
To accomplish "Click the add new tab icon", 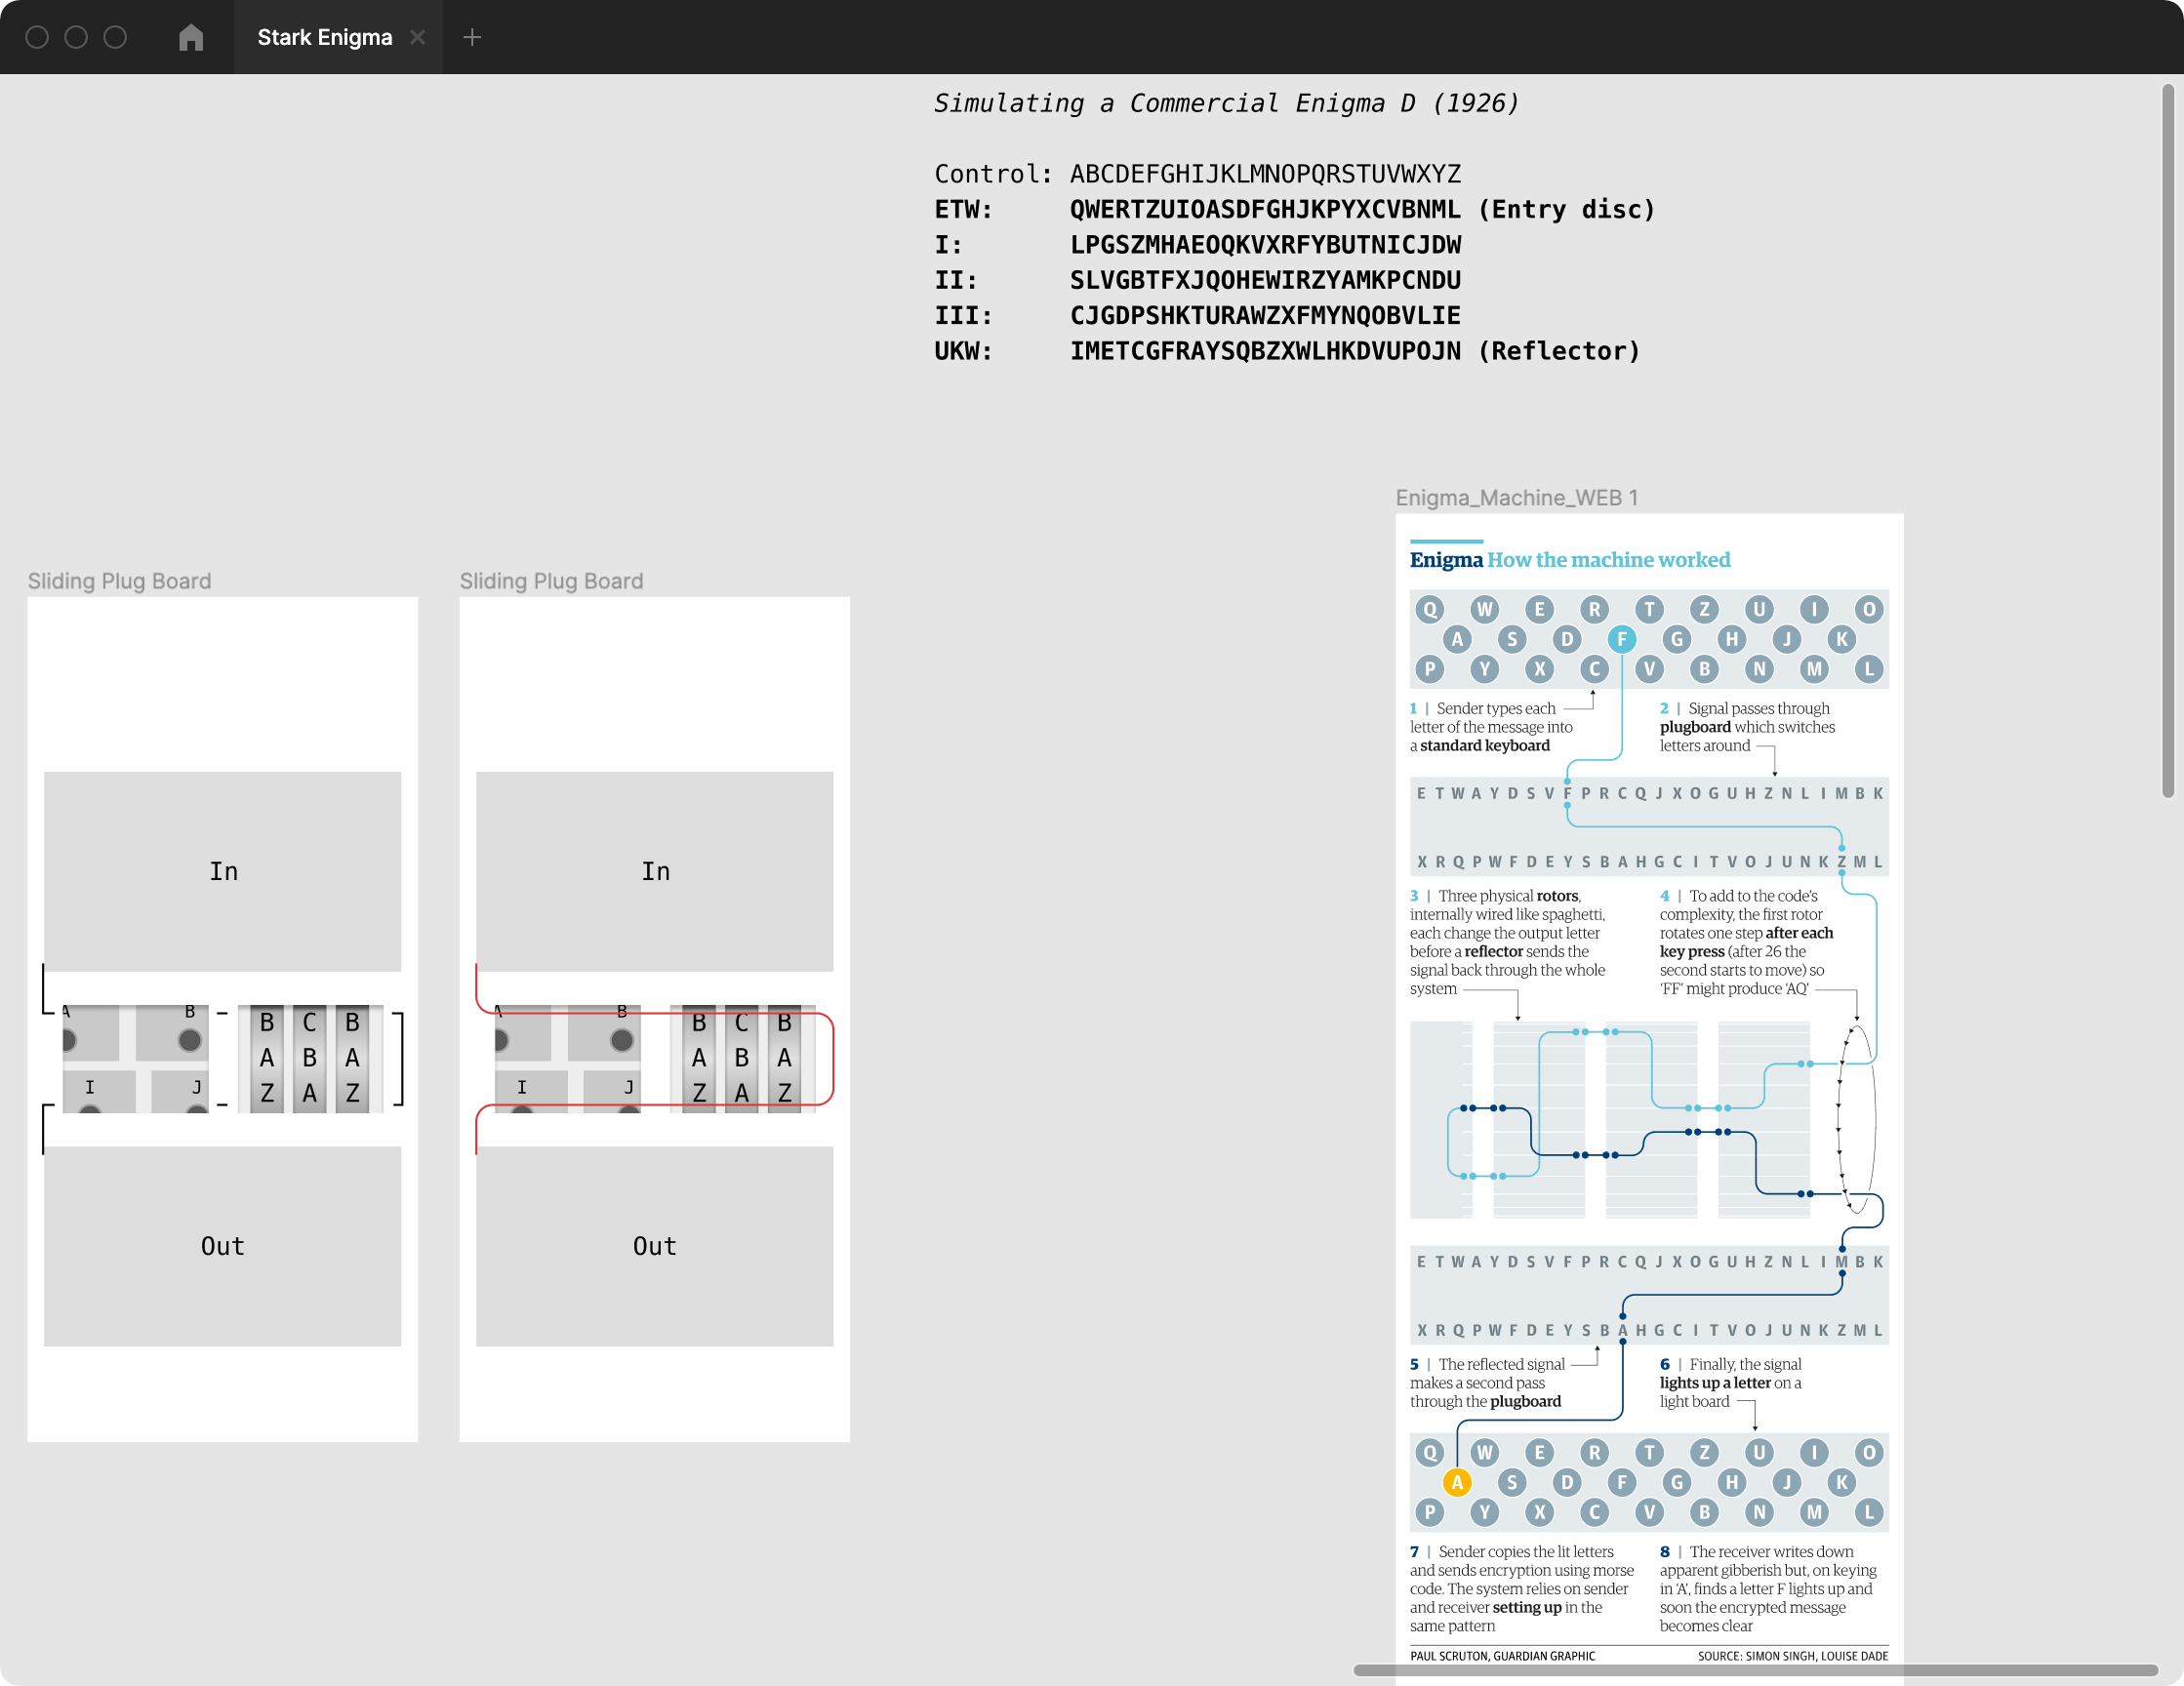I will click(x=471, y=35).
